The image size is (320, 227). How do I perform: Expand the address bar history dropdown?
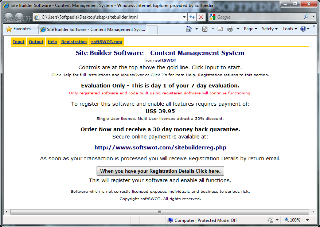pos(184,17)
